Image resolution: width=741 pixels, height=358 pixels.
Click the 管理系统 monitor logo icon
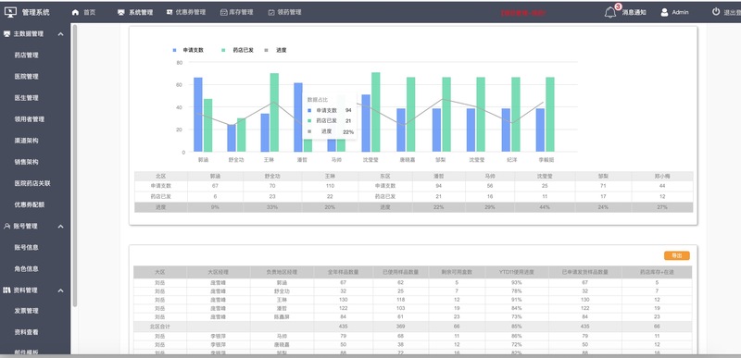tap(10, 12)
